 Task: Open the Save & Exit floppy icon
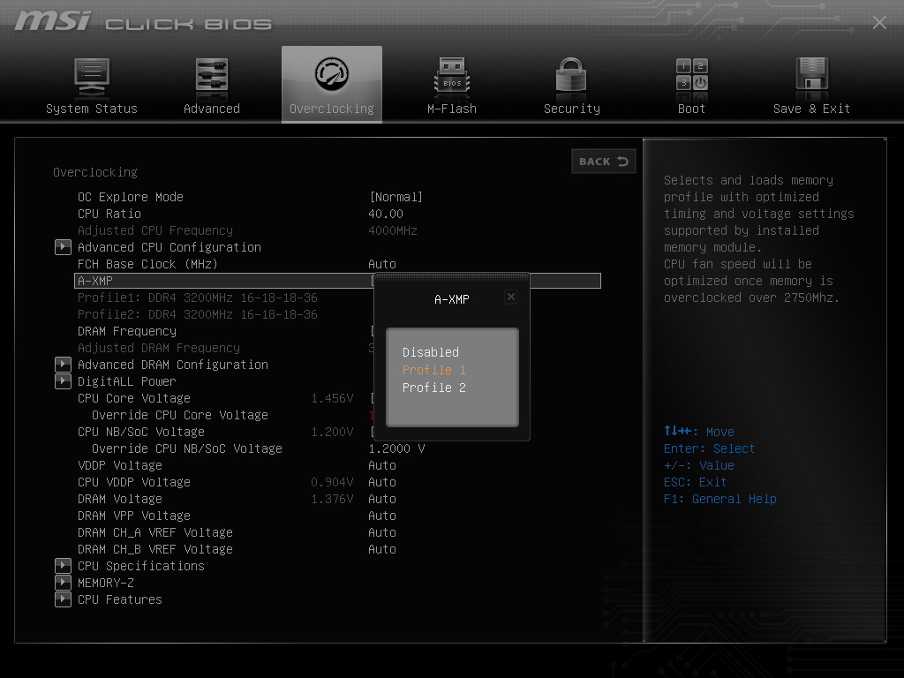811,77
